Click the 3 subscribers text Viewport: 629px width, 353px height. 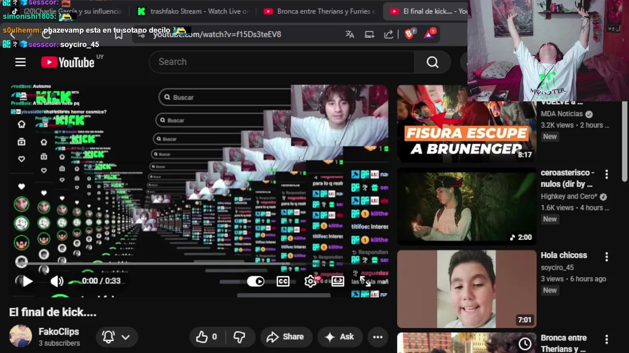coord(59,343)
